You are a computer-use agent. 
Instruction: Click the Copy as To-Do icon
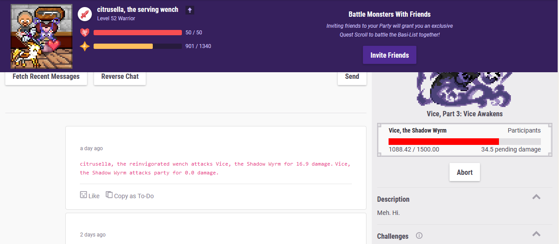(109, 195)
